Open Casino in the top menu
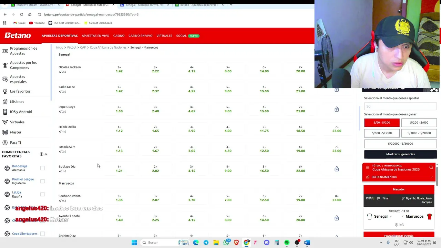The image size is (441, 248). click(x=119, y=36)
